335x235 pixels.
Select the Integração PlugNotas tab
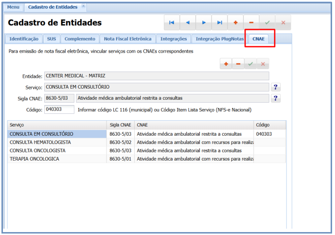[x=219, y=38]
